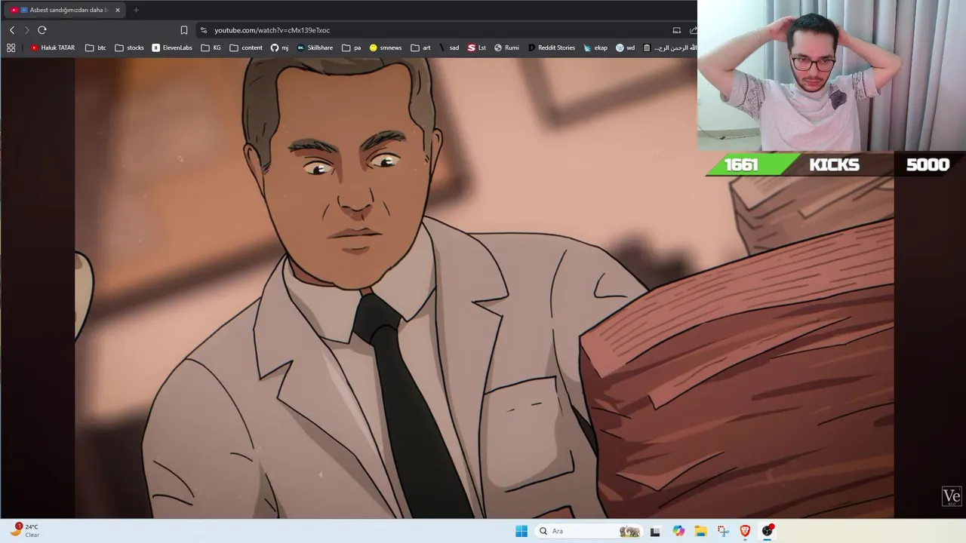Open the wd WordPress bookmark
Viewport: 966px width, 543px height.
pyautogui.click(x=626, y=48)
